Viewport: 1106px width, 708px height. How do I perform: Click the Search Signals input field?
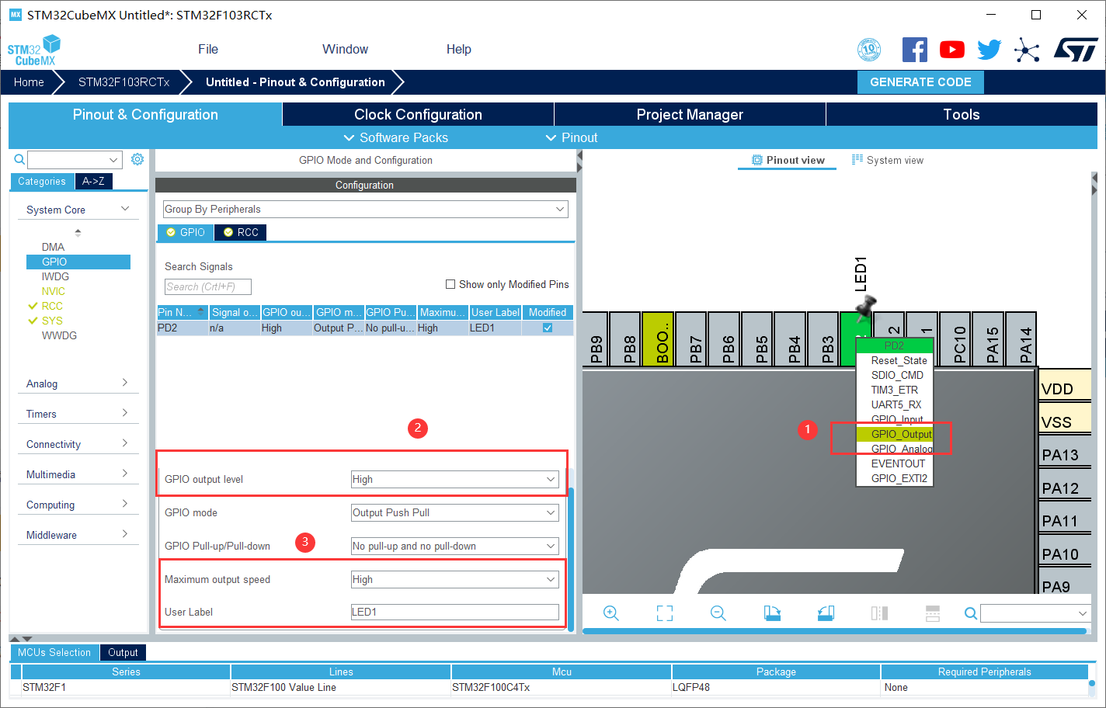click(208, 286)
